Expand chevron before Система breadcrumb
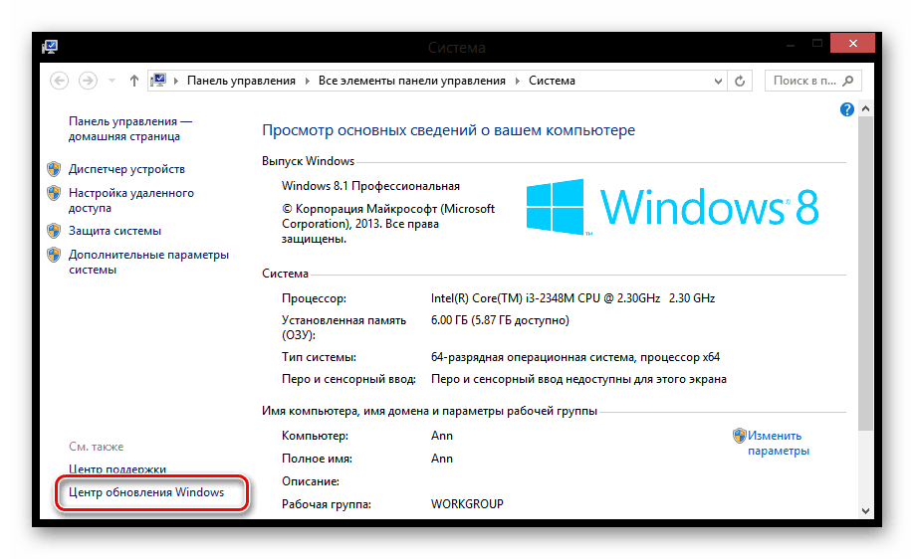Viewport: 914px width, 559px height. [517, 81]
